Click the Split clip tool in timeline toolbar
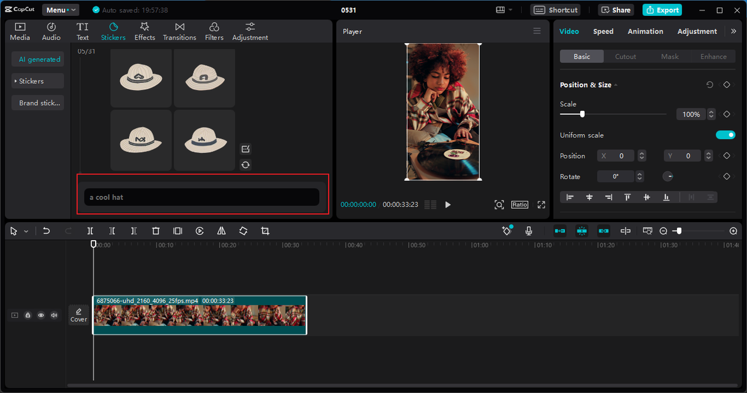 click(90, 231)
